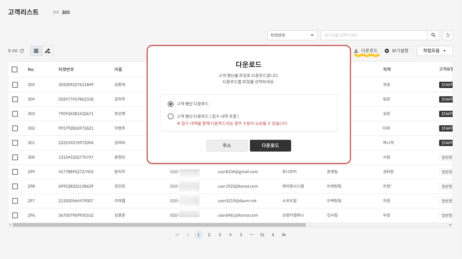The image size is (462, 259).
Task: Switch to edit mode pencil icon
Action: pos(47,51)
